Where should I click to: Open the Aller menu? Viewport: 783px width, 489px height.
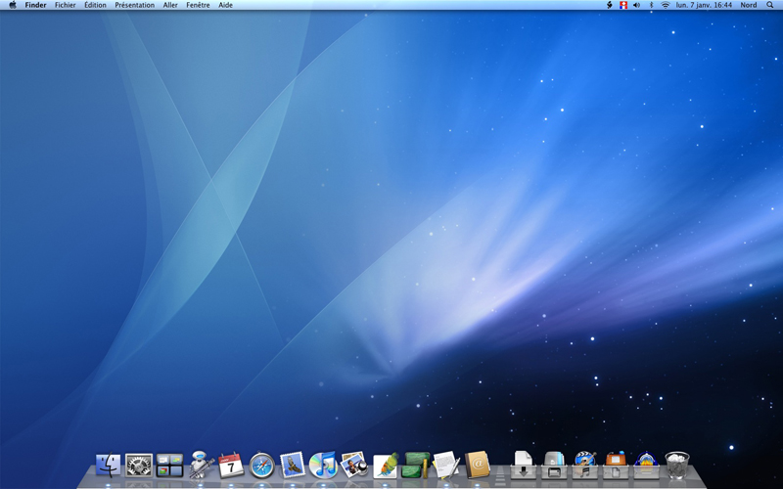point(170,5)
